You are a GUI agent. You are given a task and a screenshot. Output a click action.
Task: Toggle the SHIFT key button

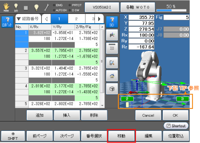13,136
